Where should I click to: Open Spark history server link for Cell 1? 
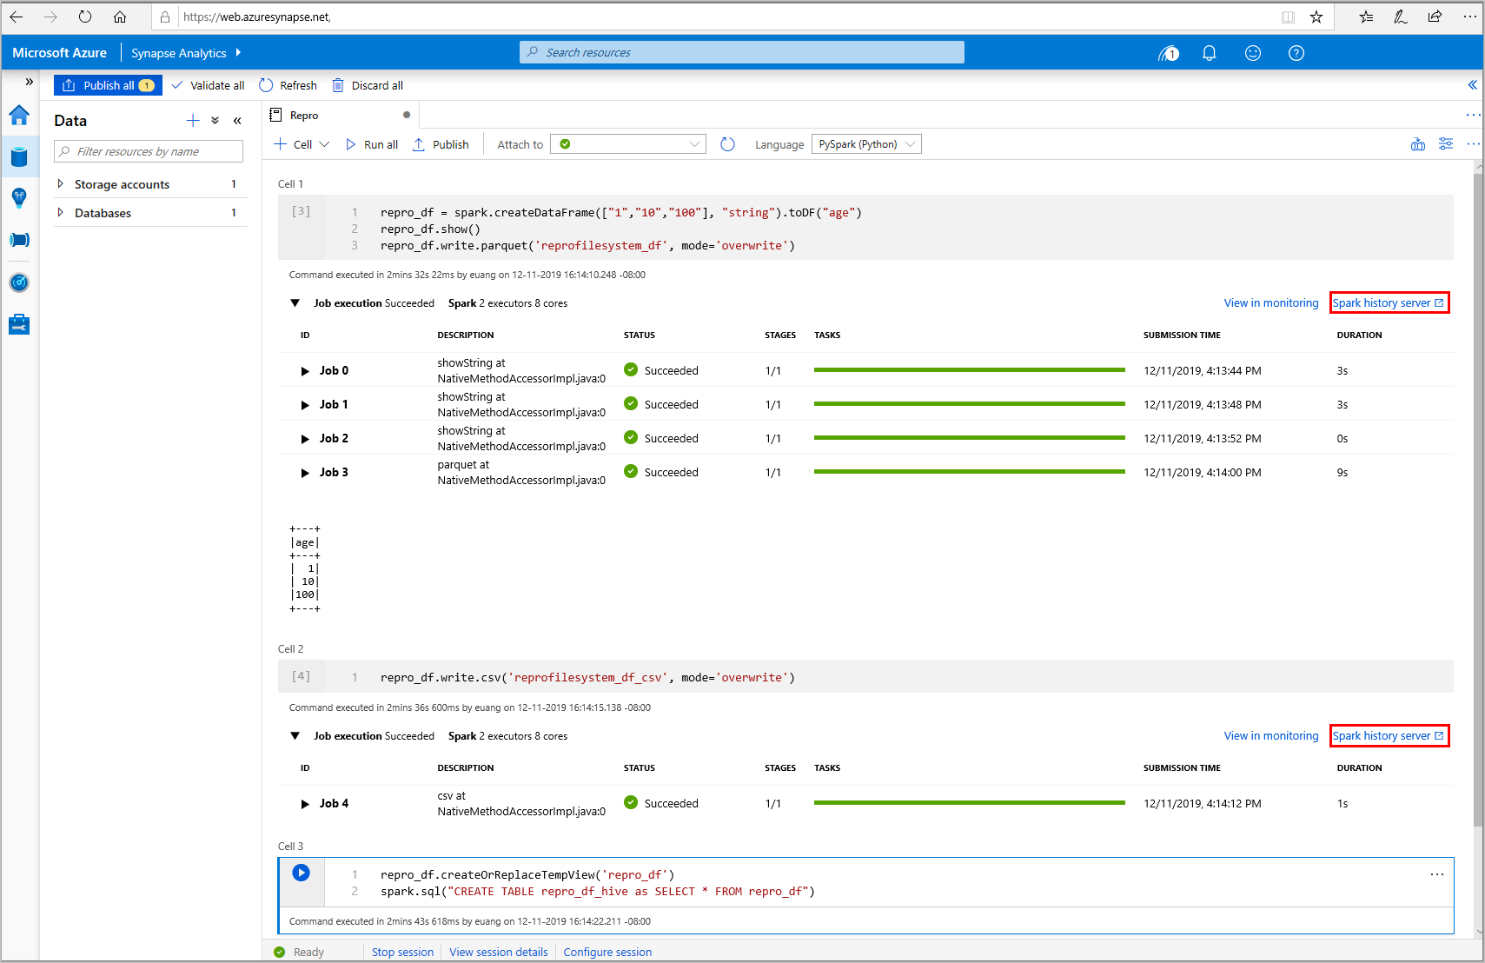pyautogui.click(x=1388, y=303)
